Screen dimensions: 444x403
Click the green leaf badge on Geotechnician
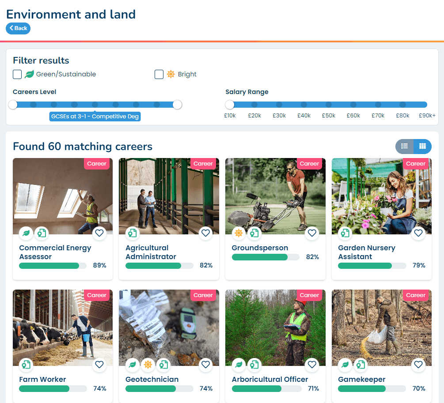(x=133, y=365)
